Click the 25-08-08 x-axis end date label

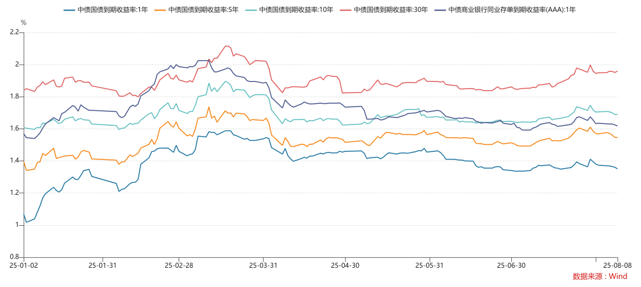pyautogui.click(x=616, y=265)
